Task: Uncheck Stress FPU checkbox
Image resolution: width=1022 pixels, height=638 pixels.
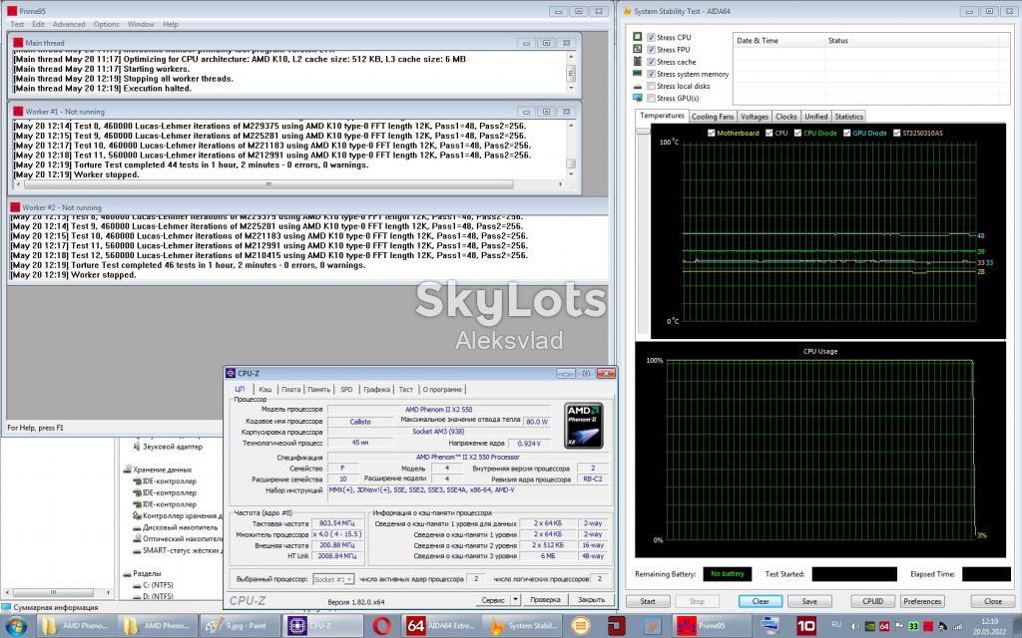Action: click(x=651, y=49)
